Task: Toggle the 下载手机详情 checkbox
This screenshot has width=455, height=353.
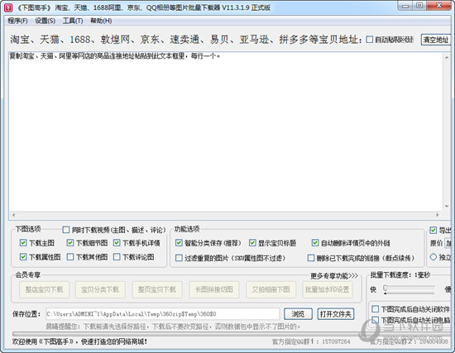Action: (117, 243)
